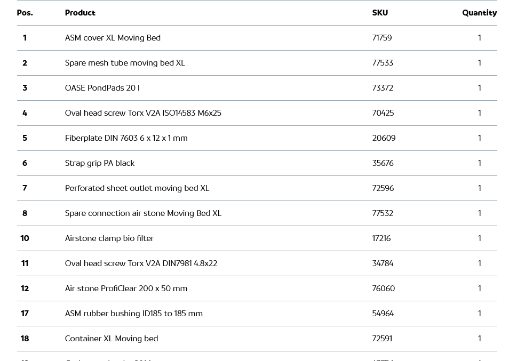Open Air stone ProfiClear 200 x 50 mm
Viewport: 517px width, 361px height.
(x=126, y=288)
